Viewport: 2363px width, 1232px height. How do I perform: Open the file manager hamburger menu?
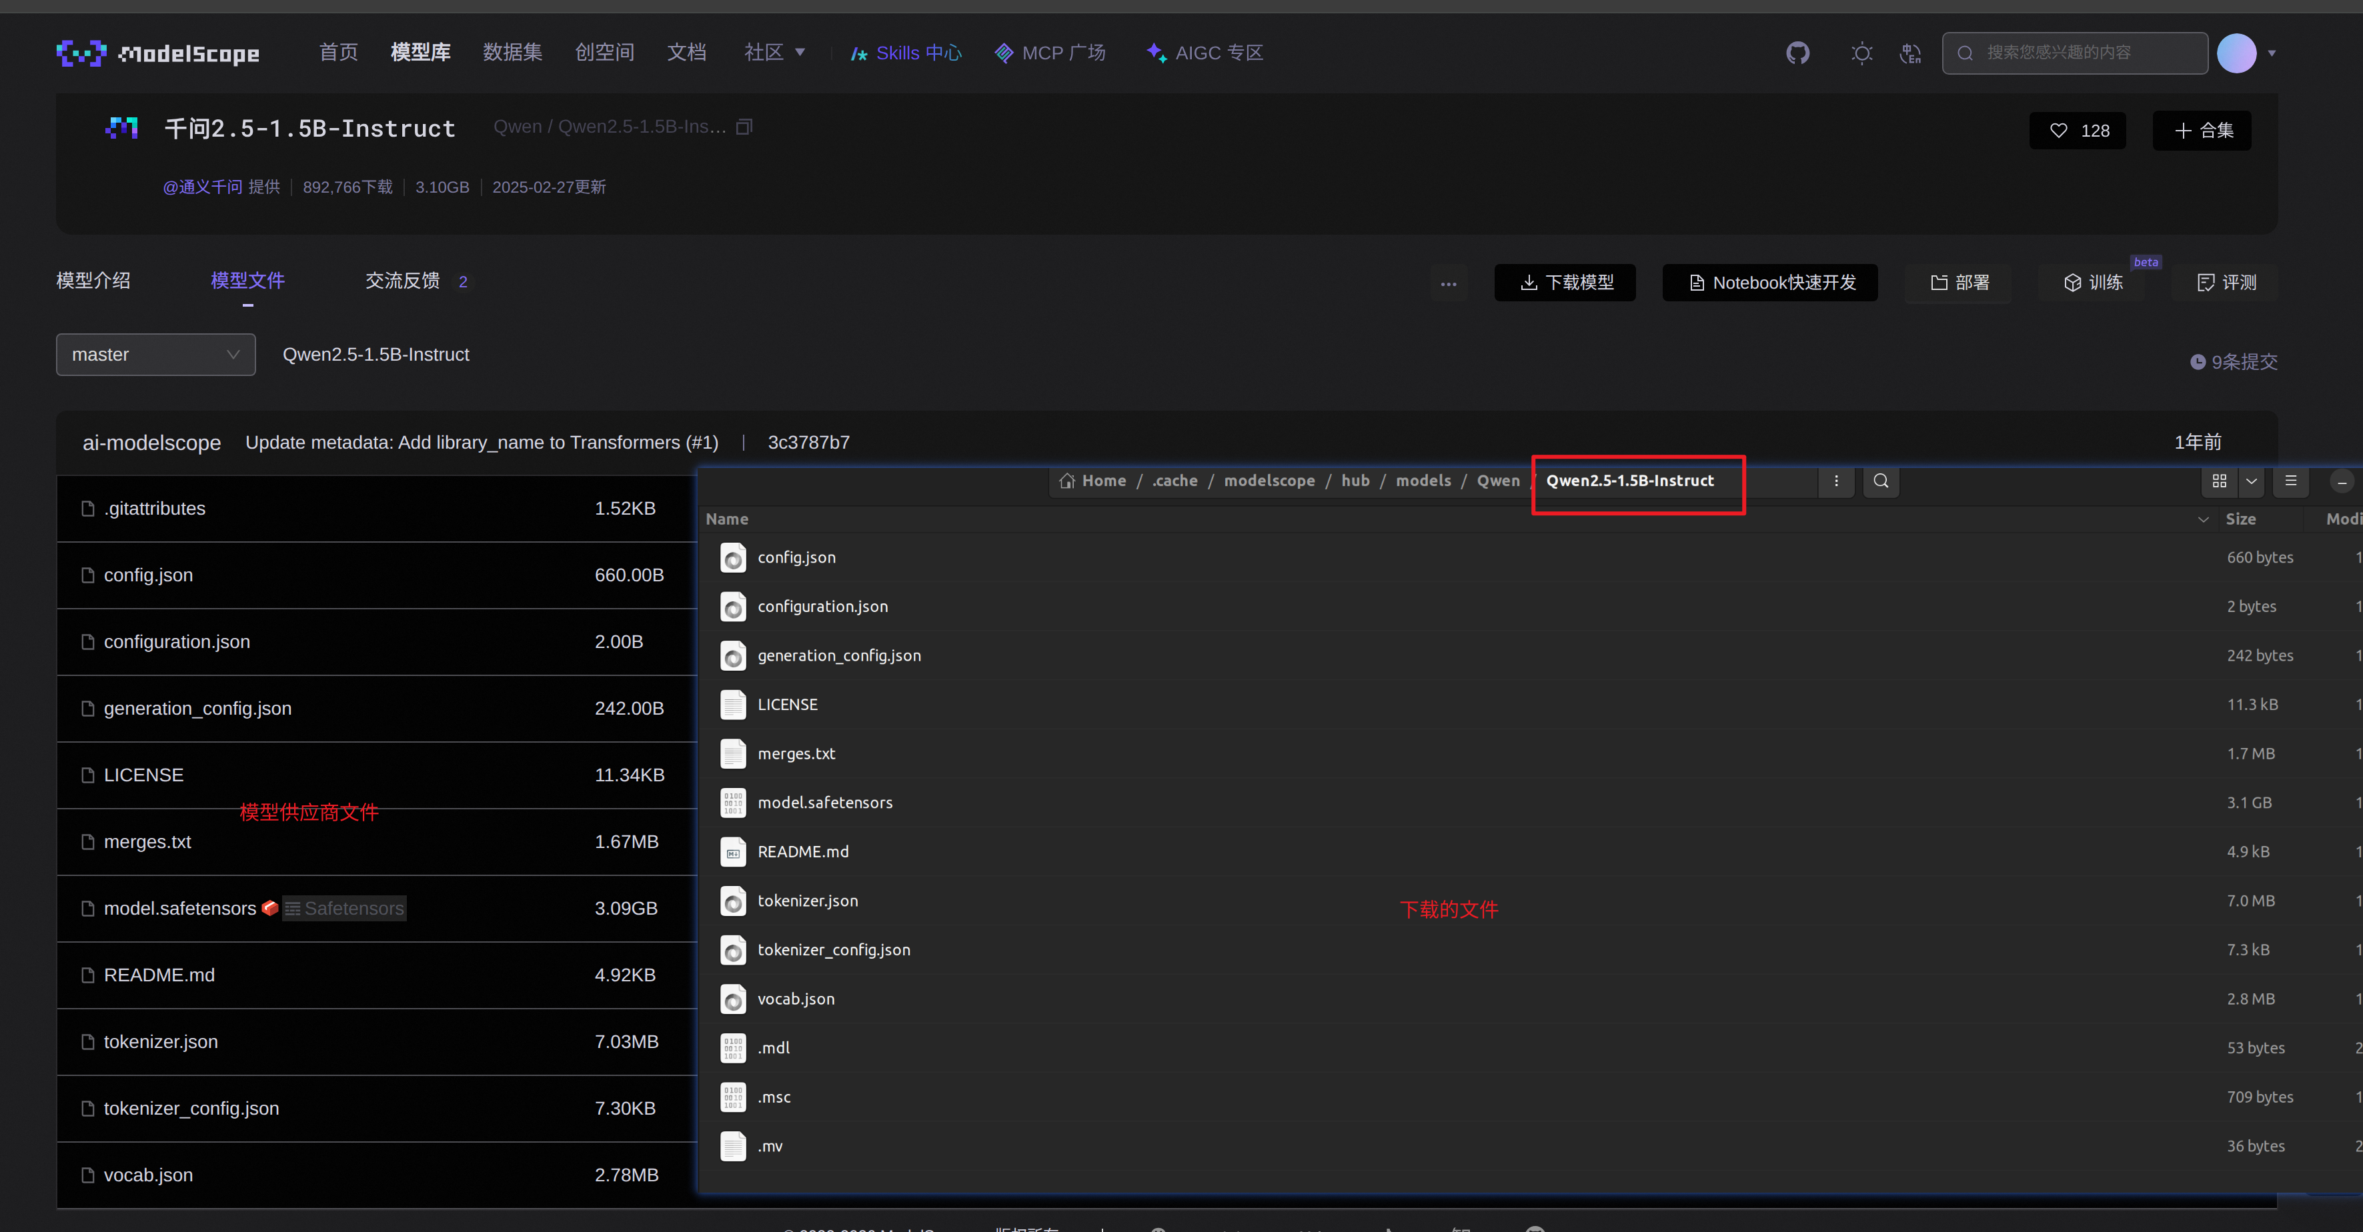(2290, 480)
